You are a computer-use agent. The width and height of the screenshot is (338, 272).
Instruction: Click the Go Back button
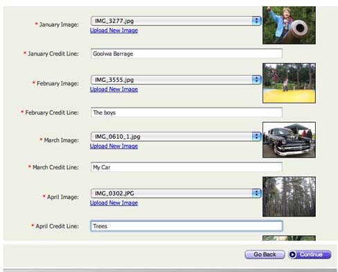tap(265, 255)
